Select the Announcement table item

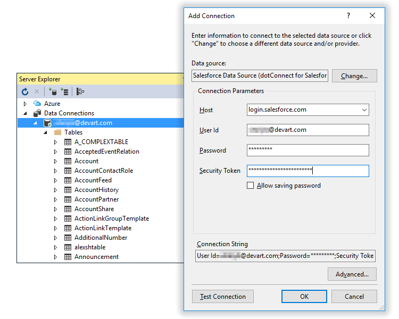(x=96, y=257)
